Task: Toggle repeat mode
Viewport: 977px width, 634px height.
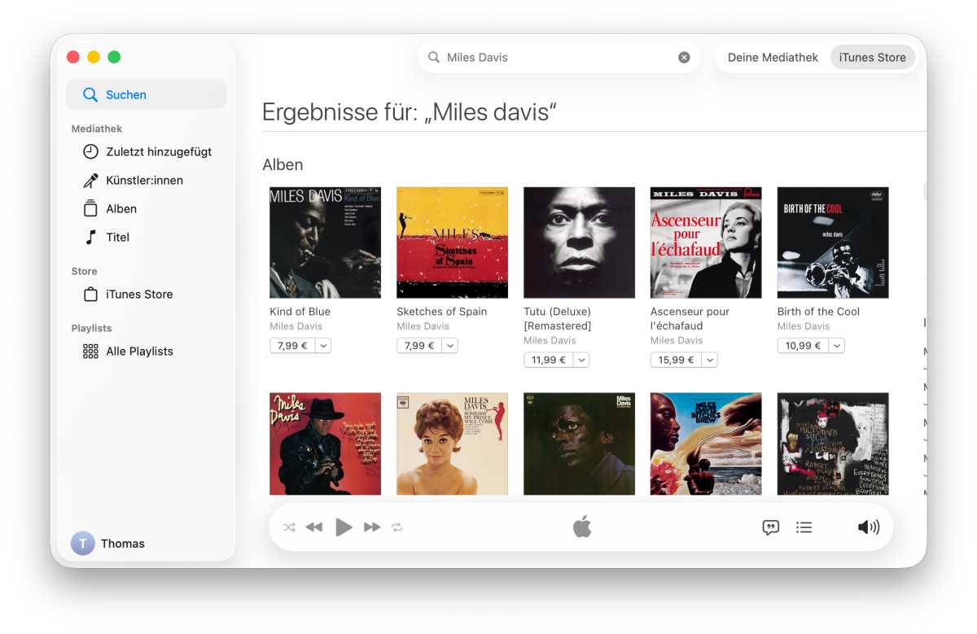Action: click(x=397, y=527)
